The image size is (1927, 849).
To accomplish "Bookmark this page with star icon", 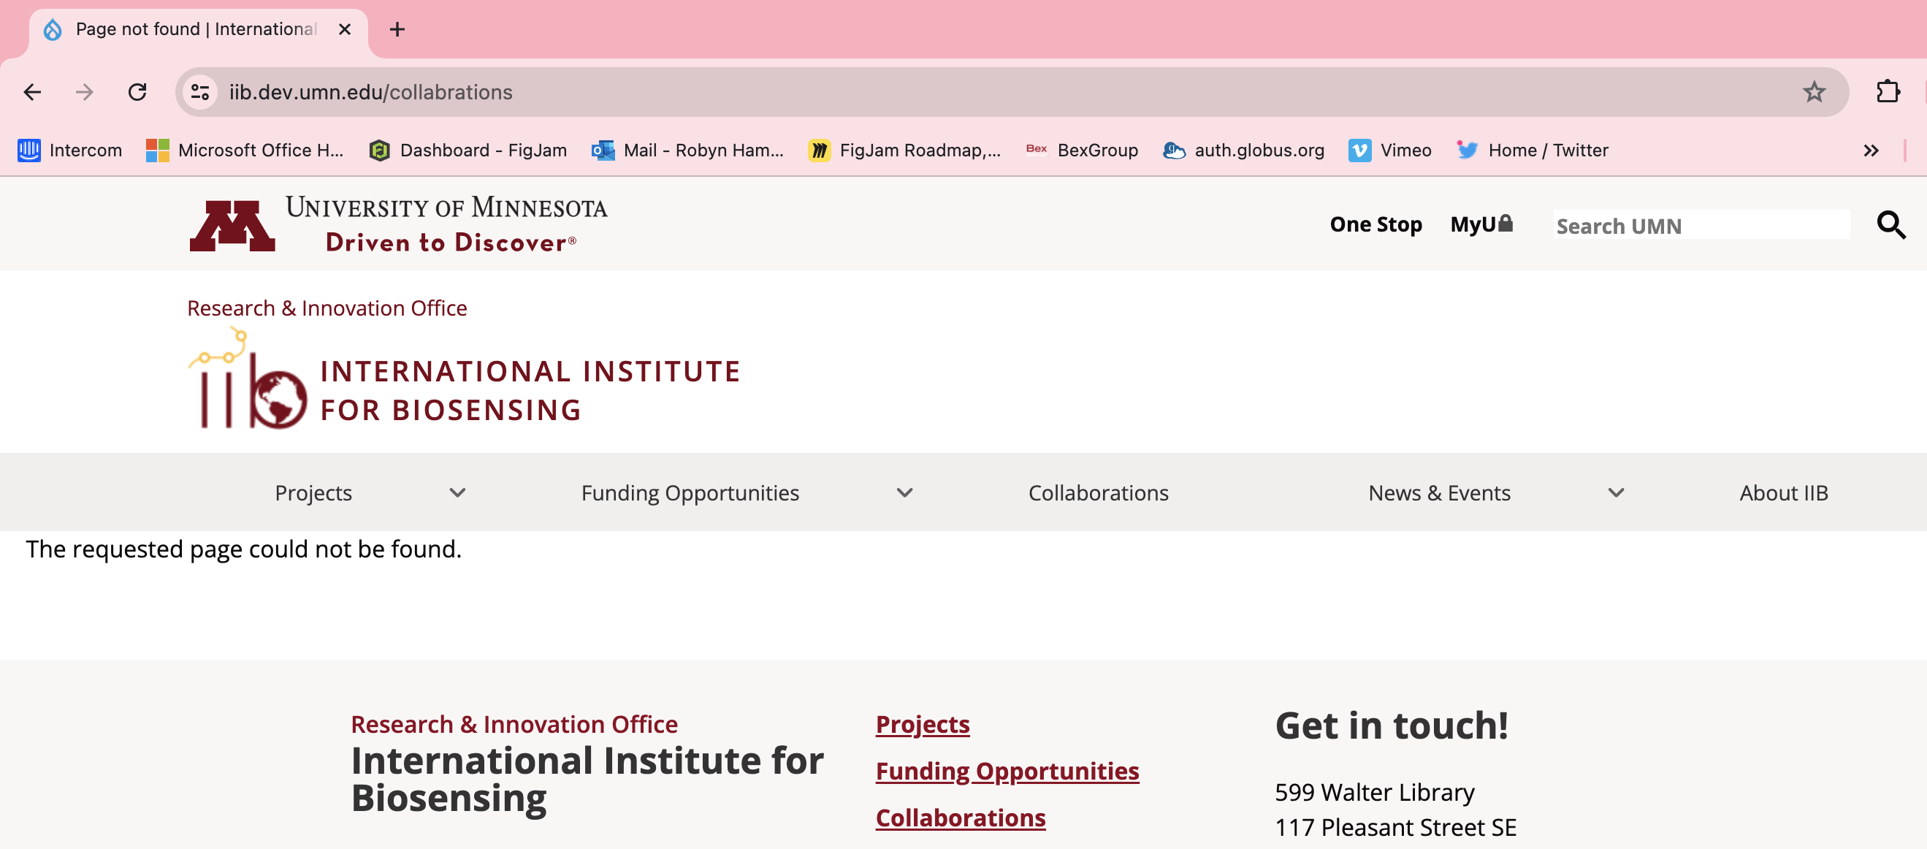I will tap(1813, 92).
